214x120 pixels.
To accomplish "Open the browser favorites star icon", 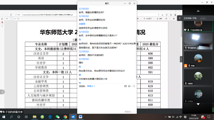I will pyautogui.click(x=167, y=15).
